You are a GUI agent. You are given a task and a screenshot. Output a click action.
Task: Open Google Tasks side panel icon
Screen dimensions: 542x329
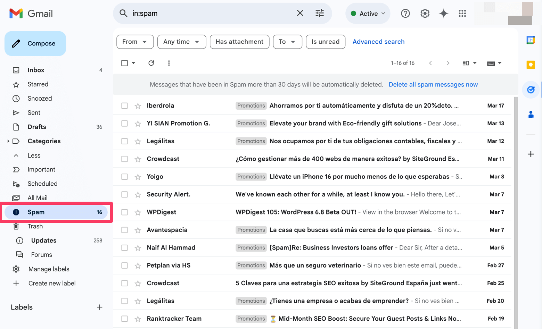click(531, 90)
